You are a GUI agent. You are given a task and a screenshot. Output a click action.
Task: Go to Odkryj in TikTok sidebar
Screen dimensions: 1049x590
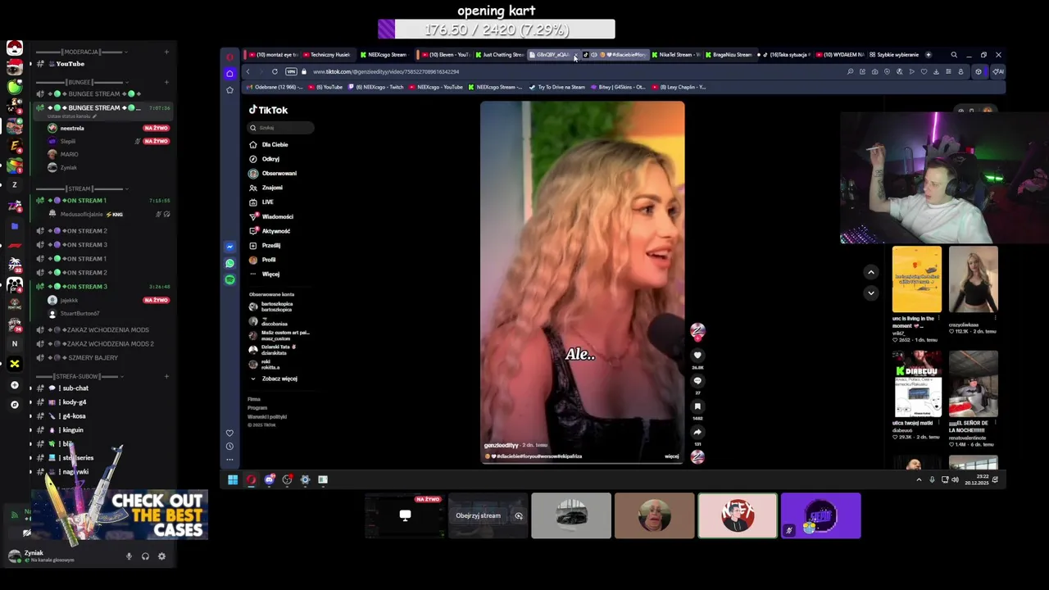pyautogui.click(x=265, y=159)
